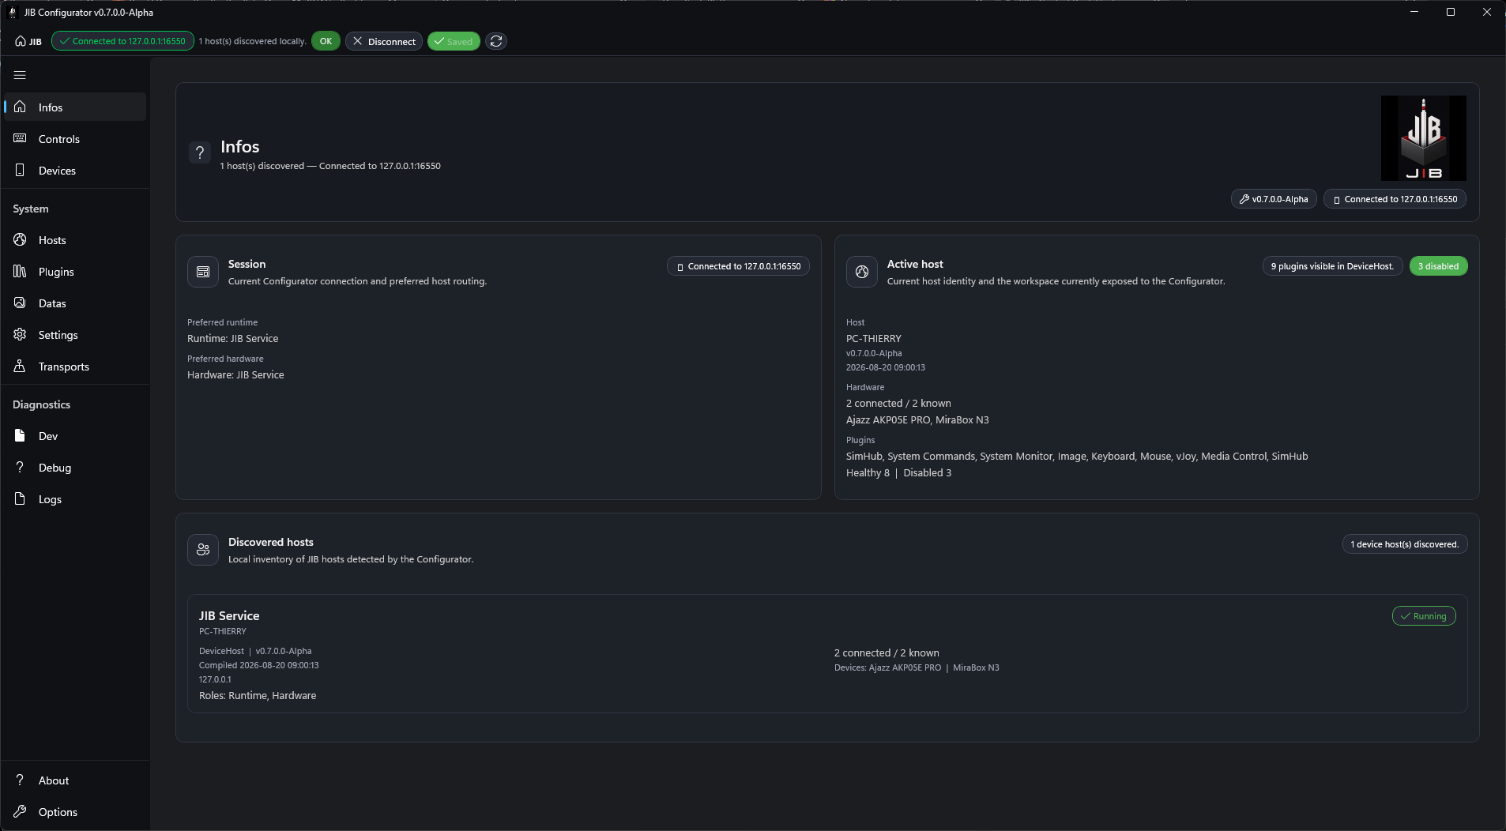Click the top toolbar Connected to 127.0.0.1:16550 badge

(x=122, y=41)
